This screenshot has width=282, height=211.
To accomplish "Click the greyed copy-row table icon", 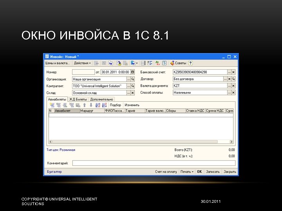I will (x=59, y=105).
